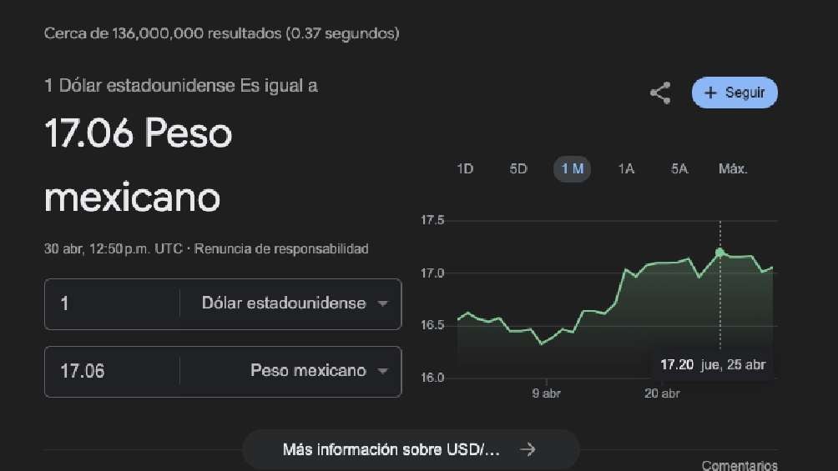The width and height of the screenshot is (838, 471).
Task: Click the peso amount field showing 17.06
Action: click(x=113, y=371)
